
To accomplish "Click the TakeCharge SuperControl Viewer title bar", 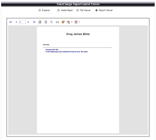I will click(78, 4).
